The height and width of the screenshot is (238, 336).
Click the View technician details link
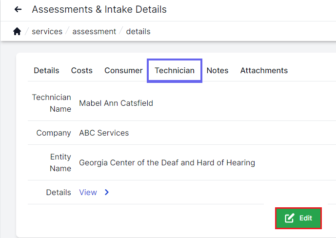(x=88, y=192)
